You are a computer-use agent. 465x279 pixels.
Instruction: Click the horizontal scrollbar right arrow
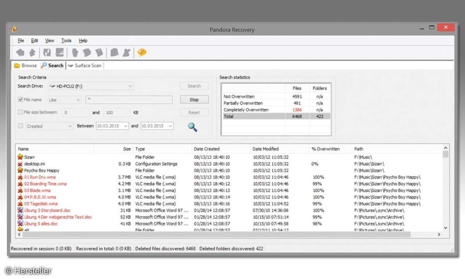coord(439,234)
